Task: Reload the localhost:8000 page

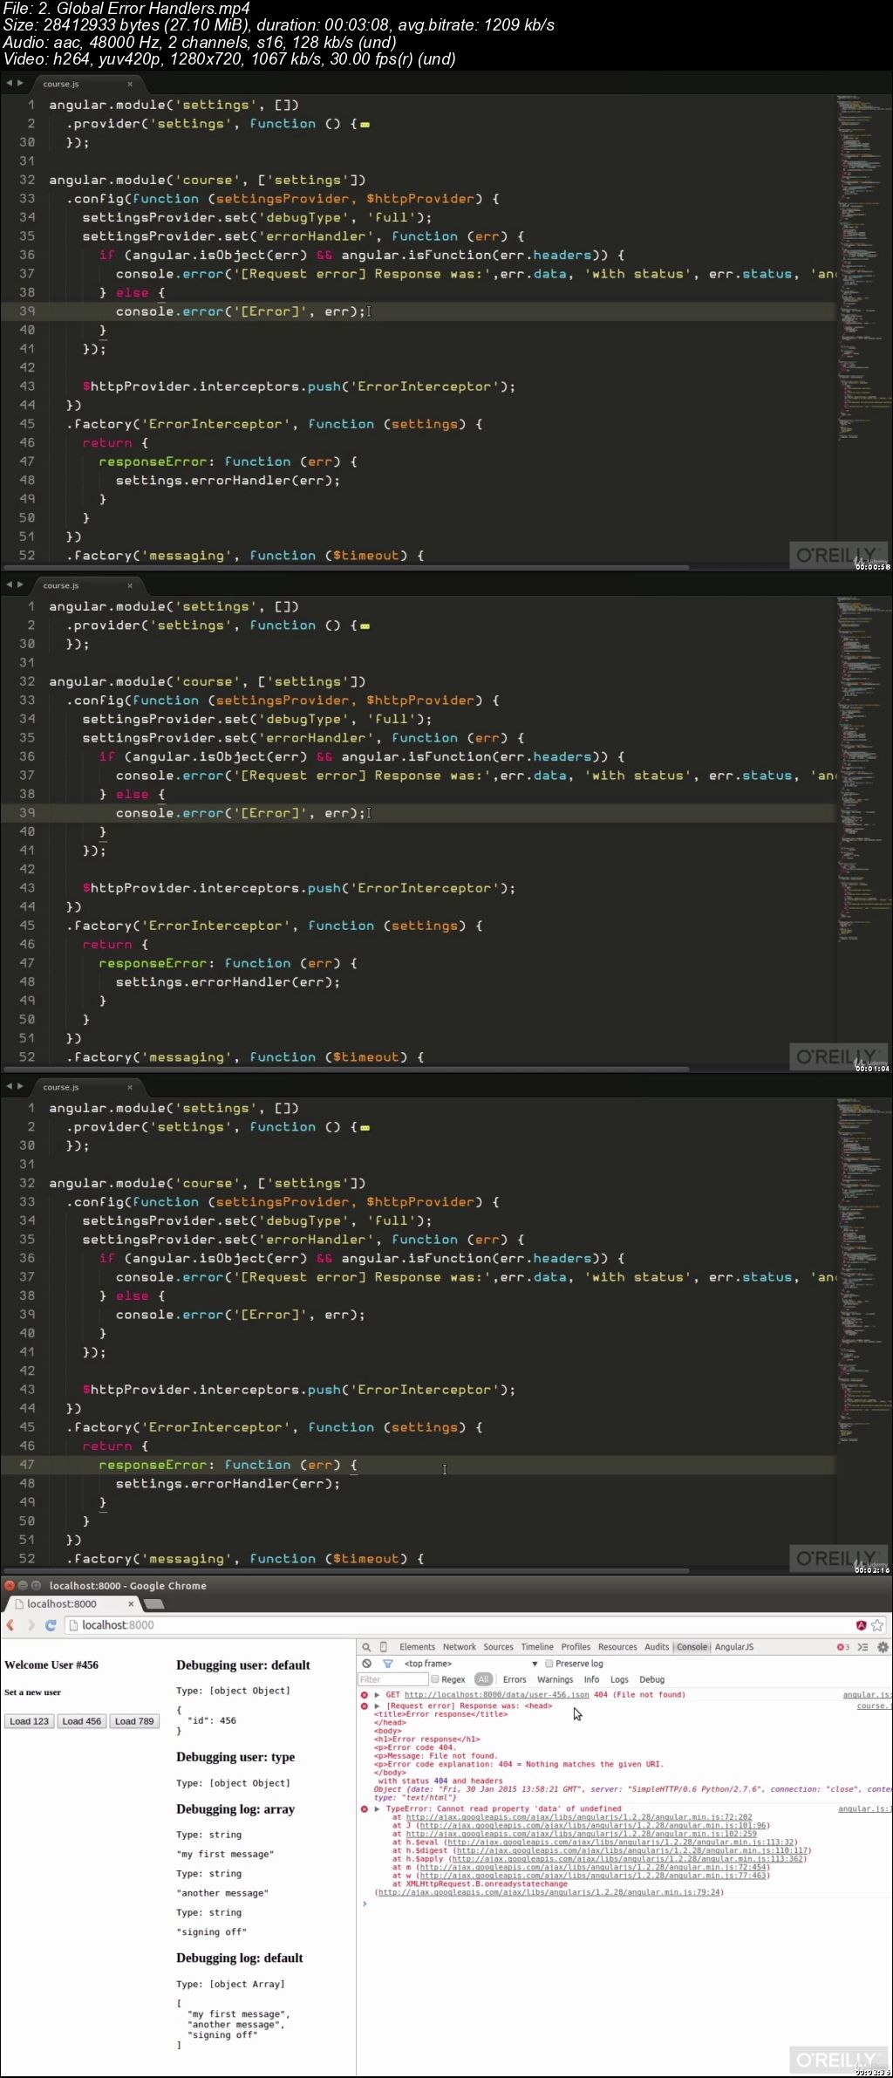Action: click(51, 1625)
